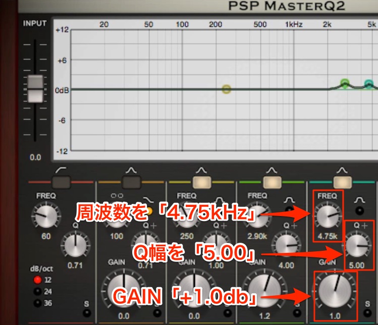
Task: Disable the lit teal-line band button
Action: click(x=342, y=182)
